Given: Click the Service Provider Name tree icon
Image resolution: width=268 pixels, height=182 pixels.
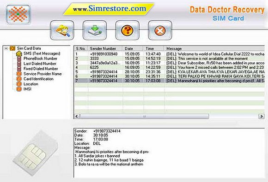Looking at the screenshot, I should click(x=19, y=74).
